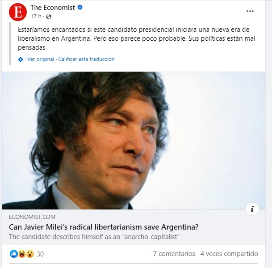
Task: Click the laughing reaction emoji
Action: (x=22, y=254)
